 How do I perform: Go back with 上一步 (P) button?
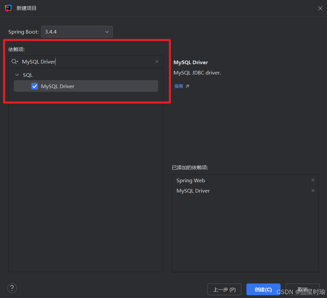pyautogui.click(x=224, y=289)
